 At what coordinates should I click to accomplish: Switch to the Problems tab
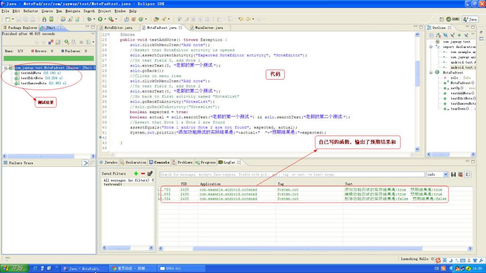tap(183, 162)
